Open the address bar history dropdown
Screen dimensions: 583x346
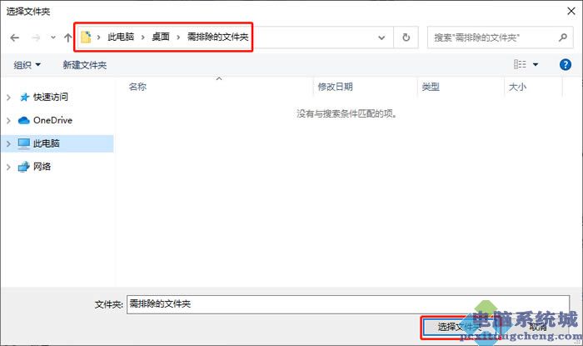381,38
